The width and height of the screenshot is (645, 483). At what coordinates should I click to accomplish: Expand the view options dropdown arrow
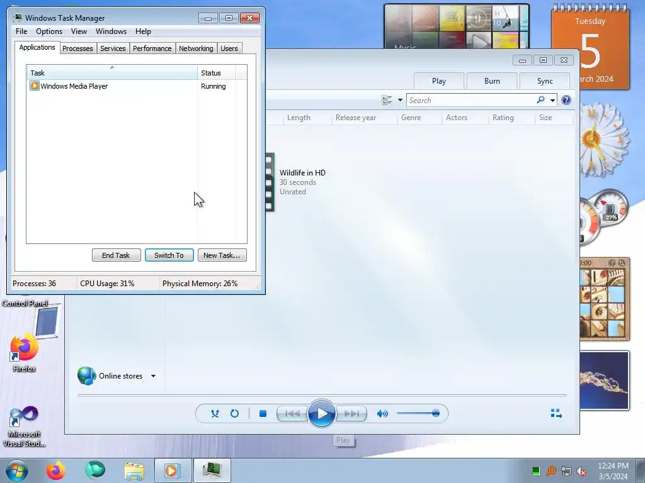[x=400, y=100]
